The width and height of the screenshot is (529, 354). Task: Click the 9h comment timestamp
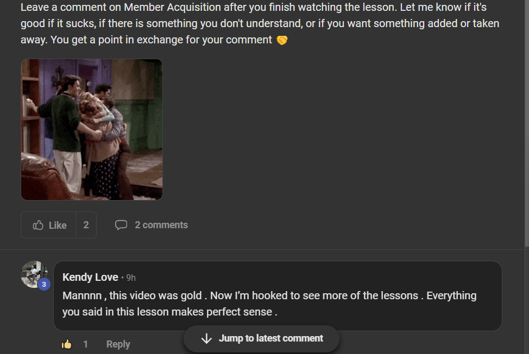(x=131, y=278)
